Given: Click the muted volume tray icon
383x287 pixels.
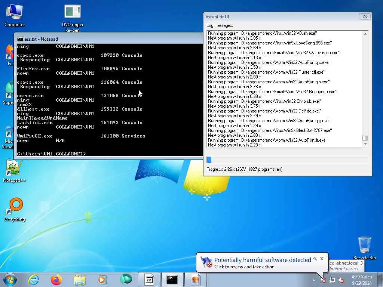Looking at the screenshot, I should click(341, 280).
